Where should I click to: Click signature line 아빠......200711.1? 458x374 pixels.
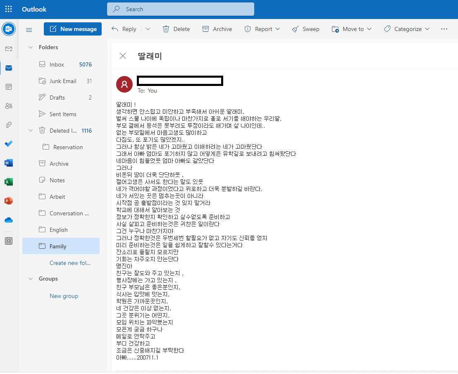pos(137,357)
